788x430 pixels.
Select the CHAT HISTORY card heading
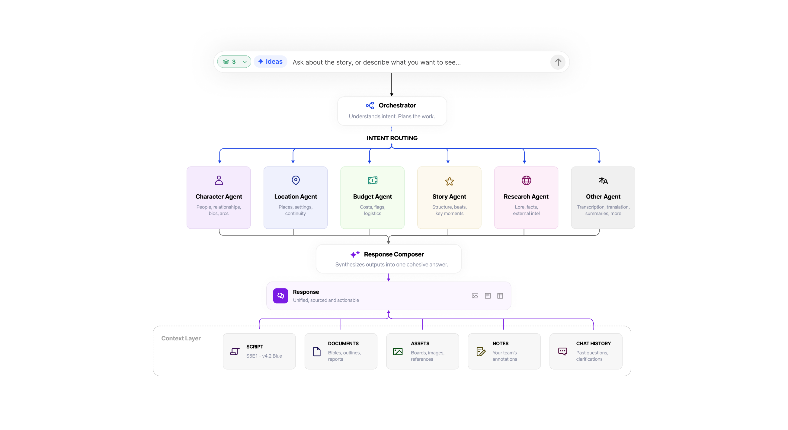tap(594, 344)
